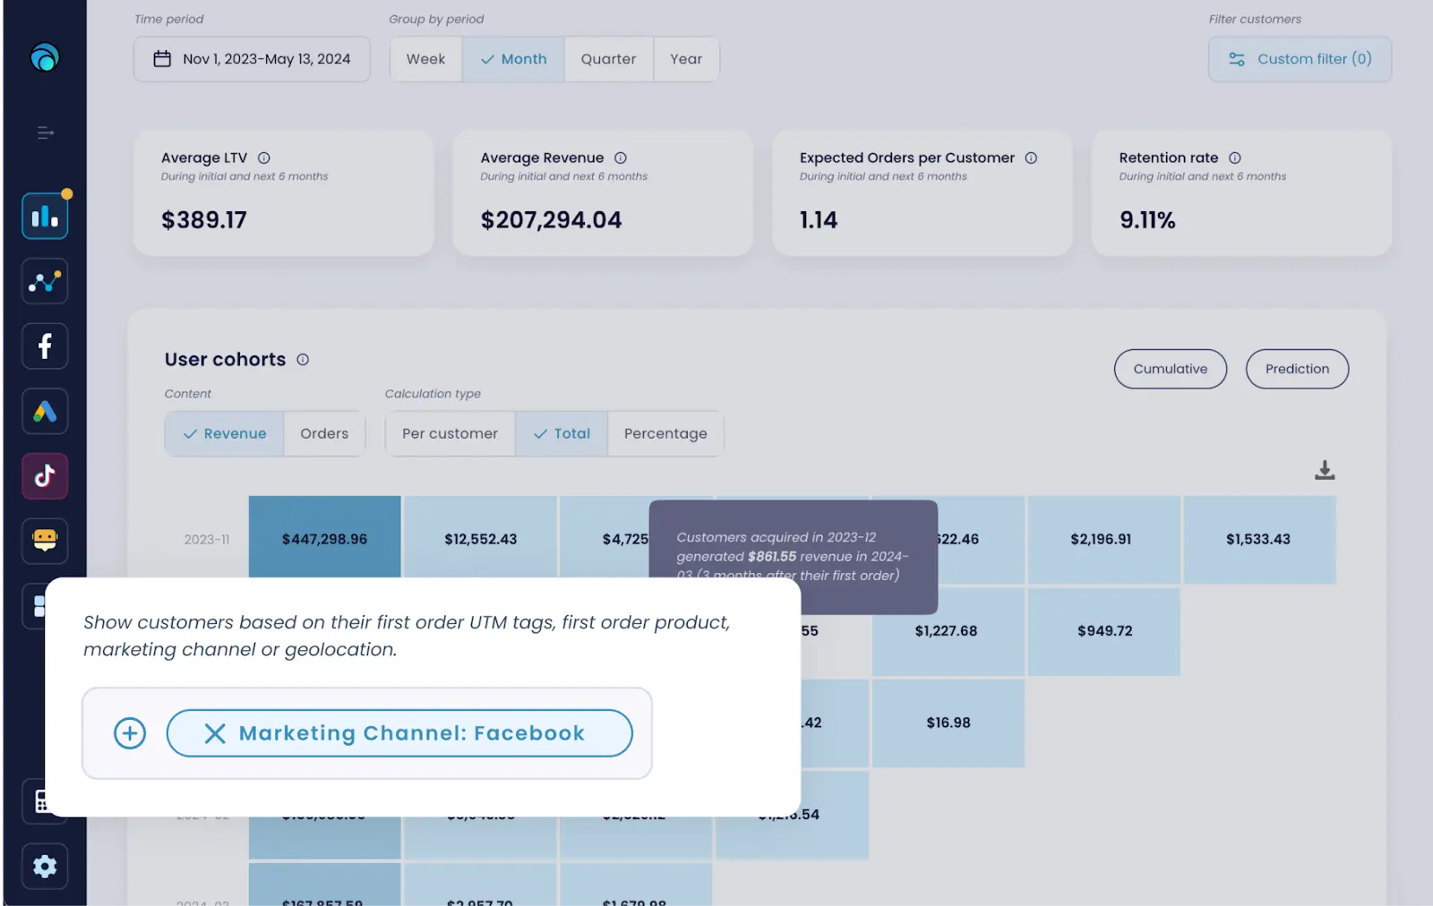Click the plus icon to add filter

[x=130, y=733]
